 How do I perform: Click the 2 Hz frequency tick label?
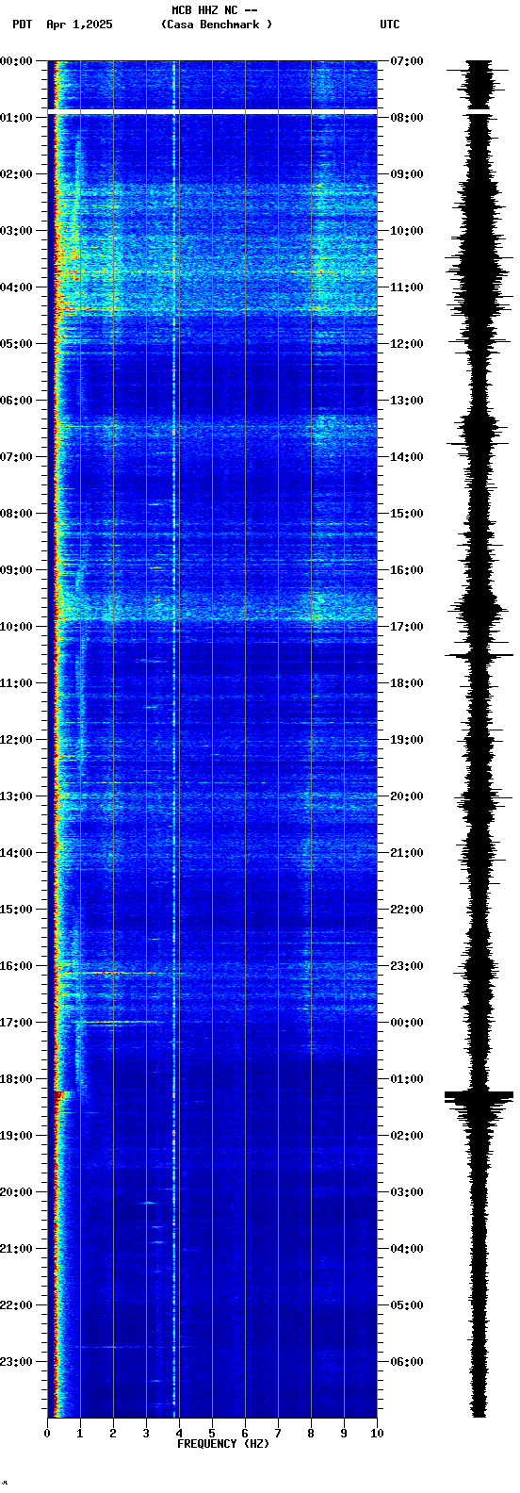coord(113,1434)
